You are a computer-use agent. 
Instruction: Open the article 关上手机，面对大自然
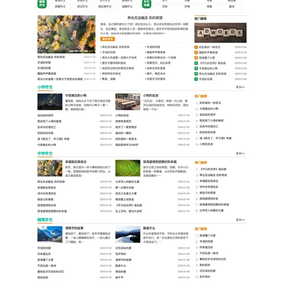(129, 211)
